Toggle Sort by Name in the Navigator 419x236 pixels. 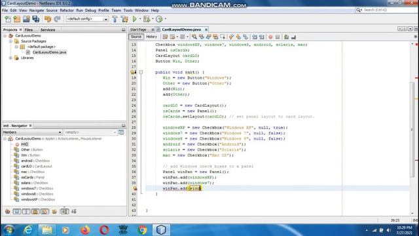(x=65, y=212)
